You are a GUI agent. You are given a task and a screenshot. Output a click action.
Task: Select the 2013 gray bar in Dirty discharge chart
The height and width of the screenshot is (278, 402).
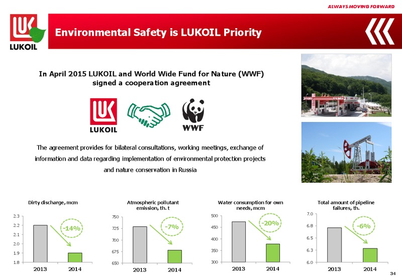(41, 244)
